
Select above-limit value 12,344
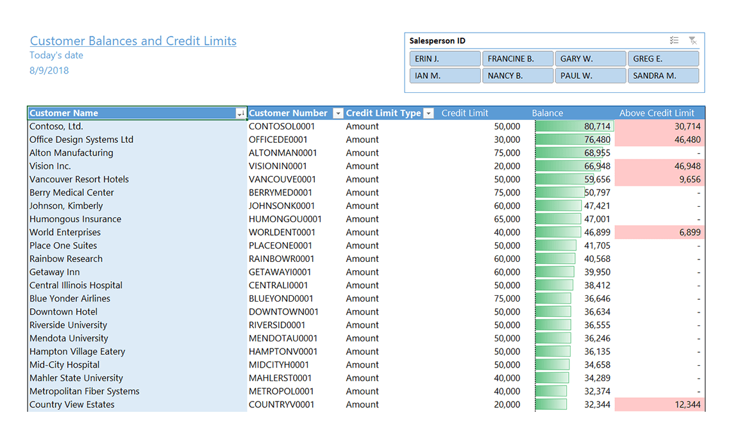point(687,405)
